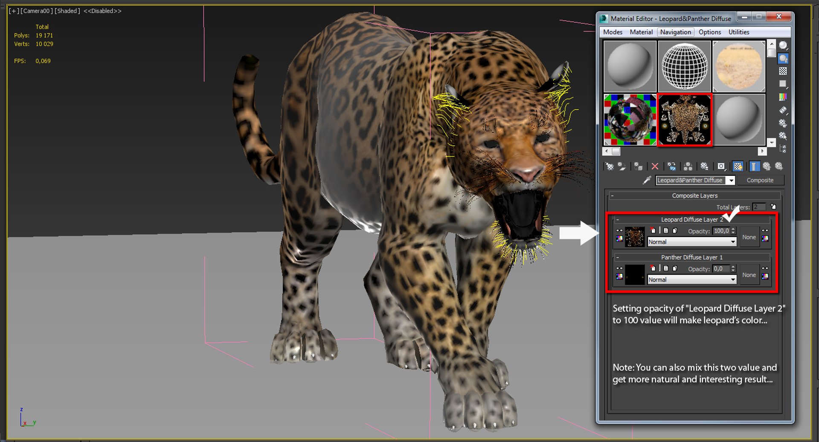
Task: Collapse the Panther Diffuse Layer 1 rollout
Action: click(x=617, y=257)
